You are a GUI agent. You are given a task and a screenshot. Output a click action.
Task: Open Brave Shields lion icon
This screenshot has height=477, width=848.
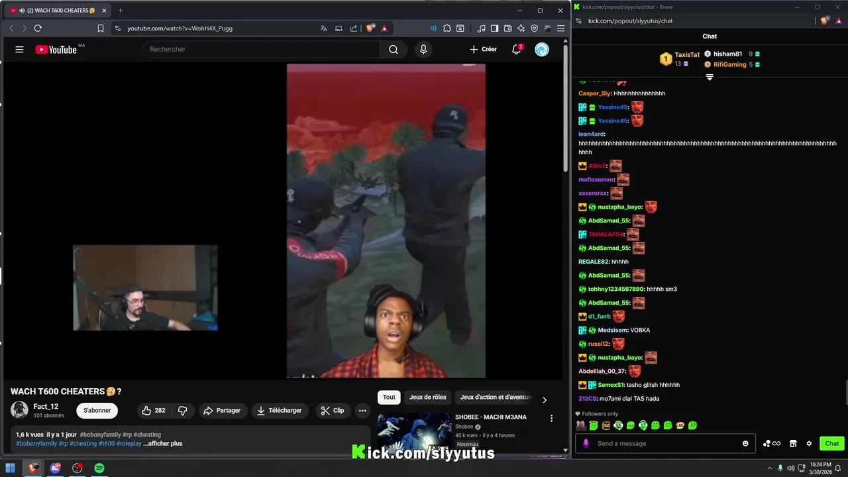[x=370, y=28]
